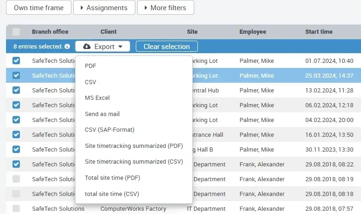361x214 pixels.
Task: Select Site timetracking summarized (CSV)
Action: pyautogui.click(x=134, y=162)
